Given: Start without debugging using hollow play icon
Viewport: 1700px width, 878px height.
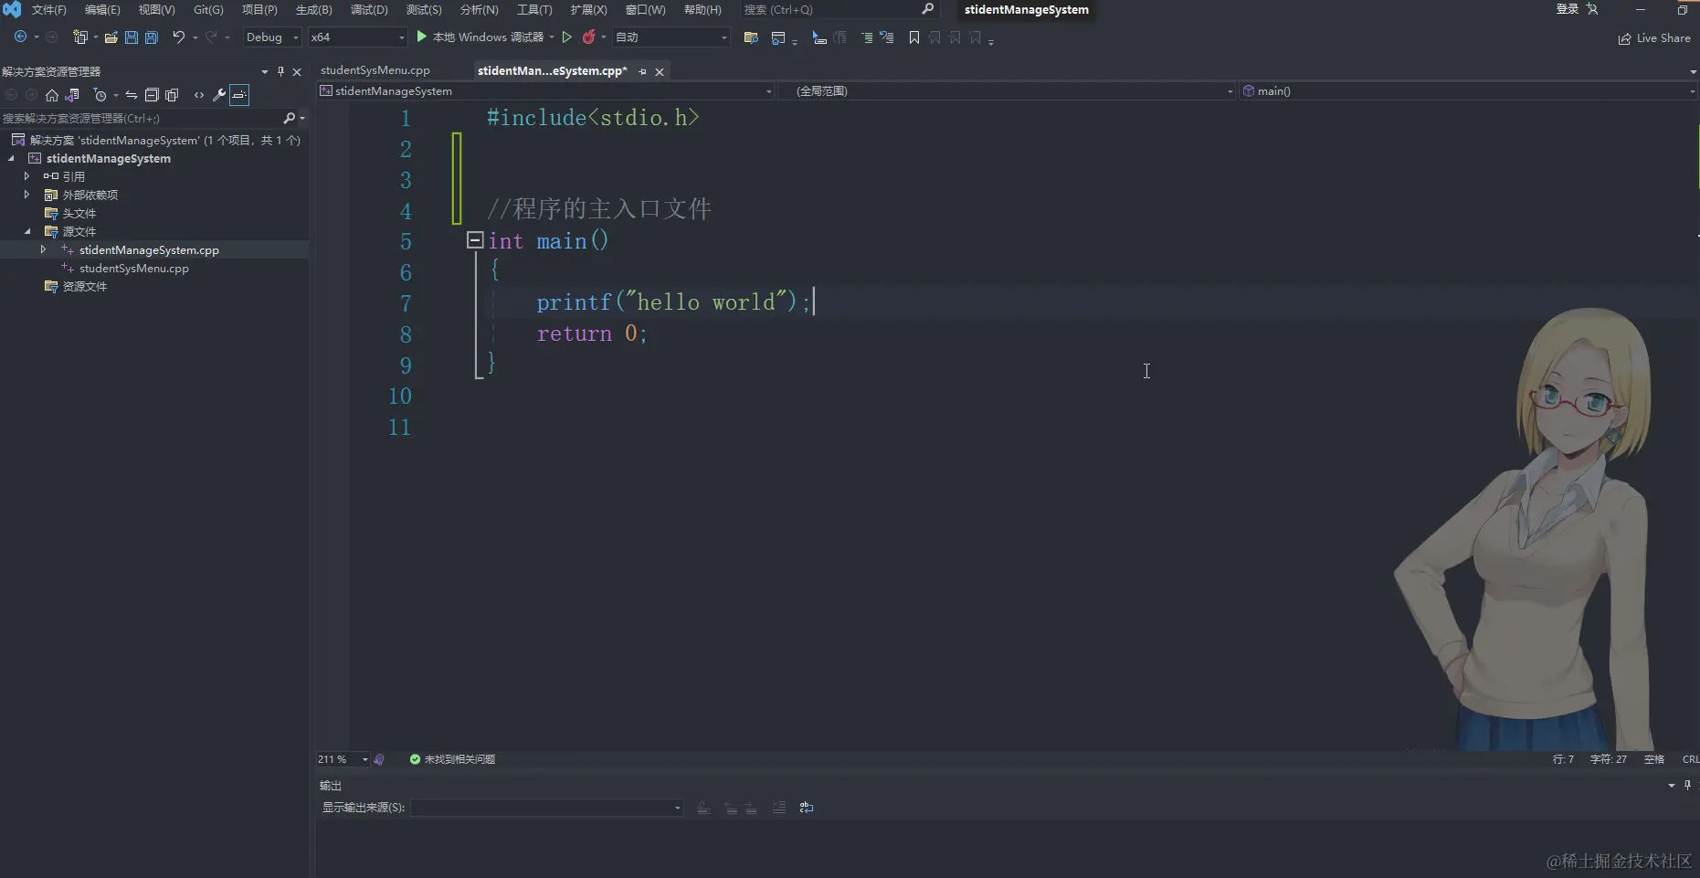Looking at the screenshot, I should click(567, 37).
